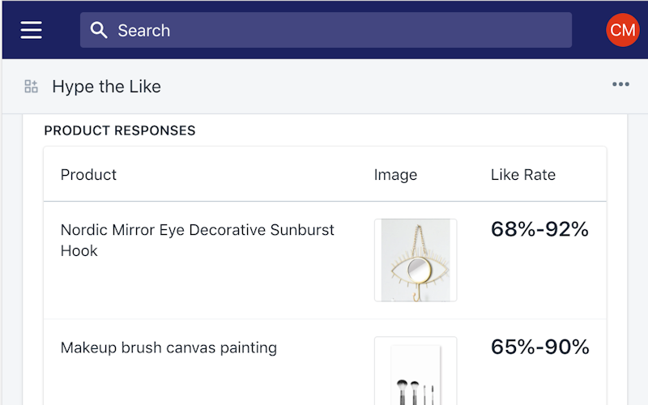
Task: Open the three-dot more actions menu
Action: pyautogui.click(x=620, y=85)
